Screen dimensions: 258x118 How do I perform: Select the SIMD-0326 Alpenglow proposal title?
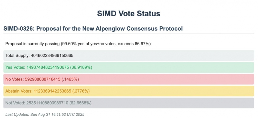93,29
